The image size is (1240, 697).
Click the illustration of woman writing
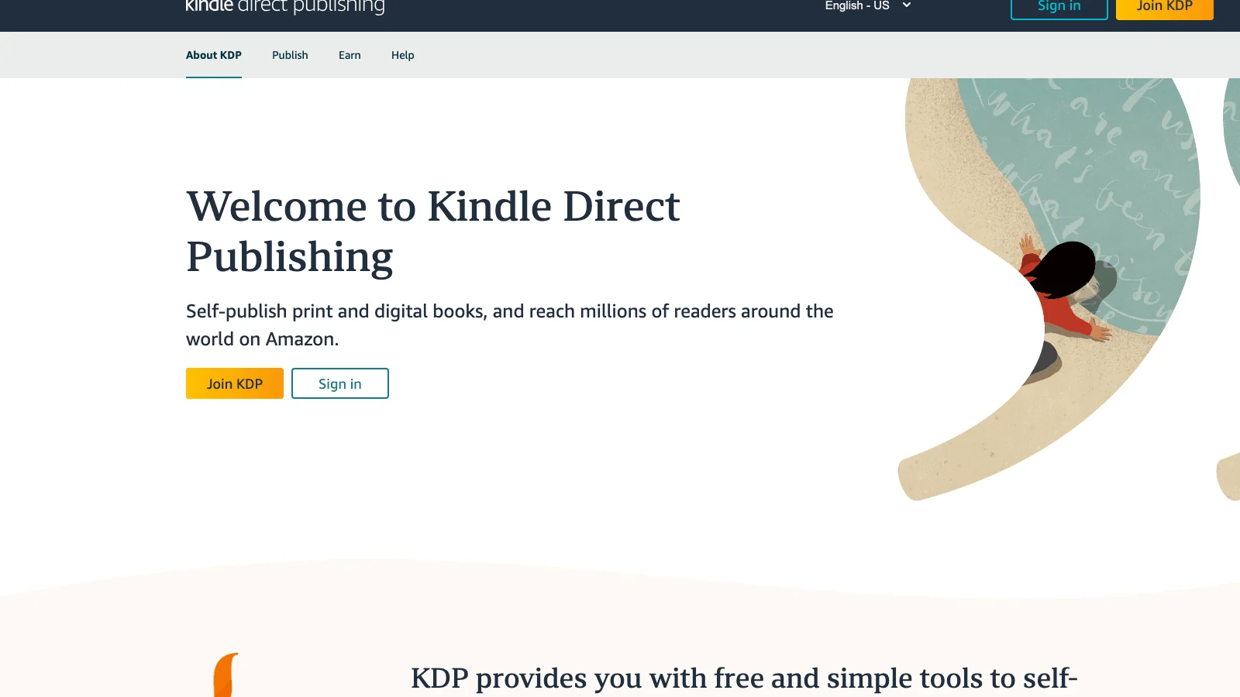pyautogui.click(x=1049, y=289)
